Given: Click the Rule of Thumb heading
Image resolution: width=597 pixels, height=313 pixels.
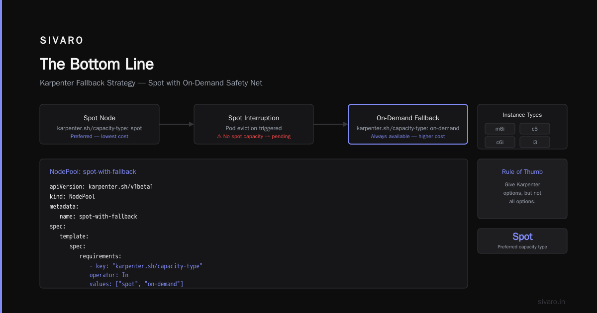Looking at the screenshot, I should [x=522, y=172].
